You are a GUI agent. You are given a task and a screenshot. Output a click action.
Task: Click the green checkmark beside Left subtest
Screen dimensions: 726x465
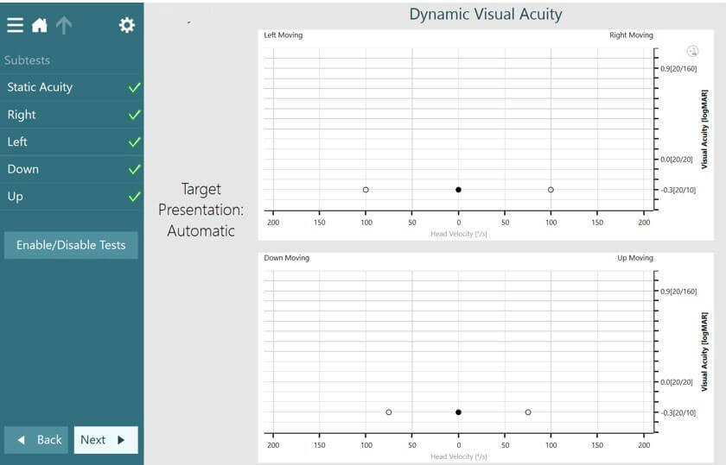point(134,142)
